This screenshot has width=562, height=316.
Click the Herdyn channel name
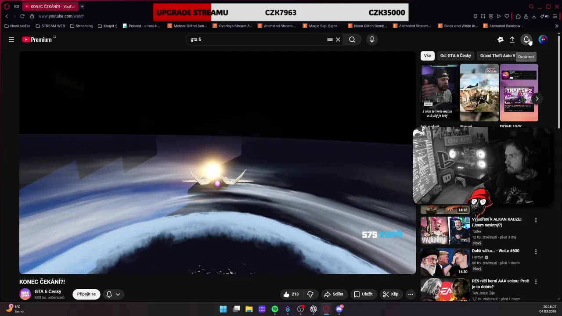477,257
